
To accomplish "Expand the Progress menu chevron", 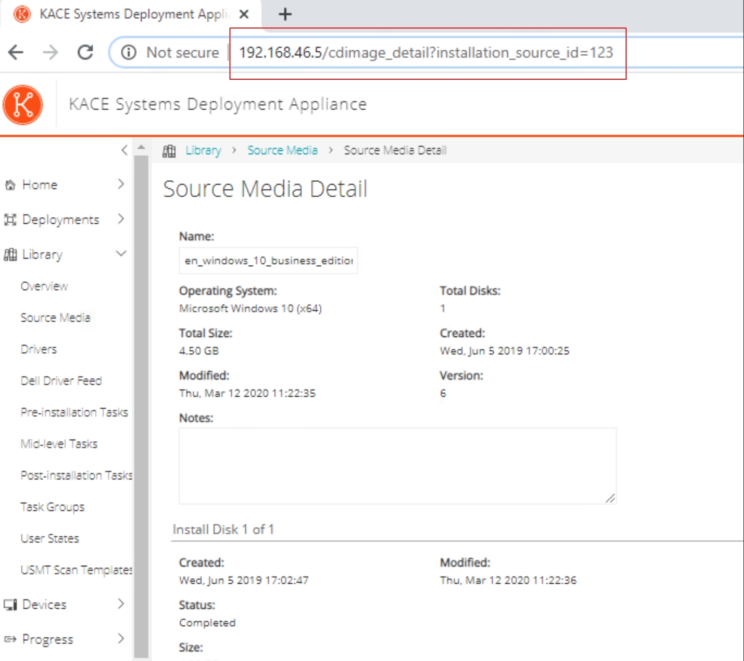I will pos(121,638).
